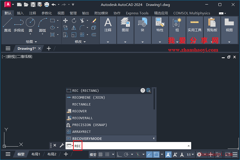Click the Undo arrow icon
Image resolution: width=240 pixels, height=160 pixels.
pyautogui.click(x=54, y=5)
